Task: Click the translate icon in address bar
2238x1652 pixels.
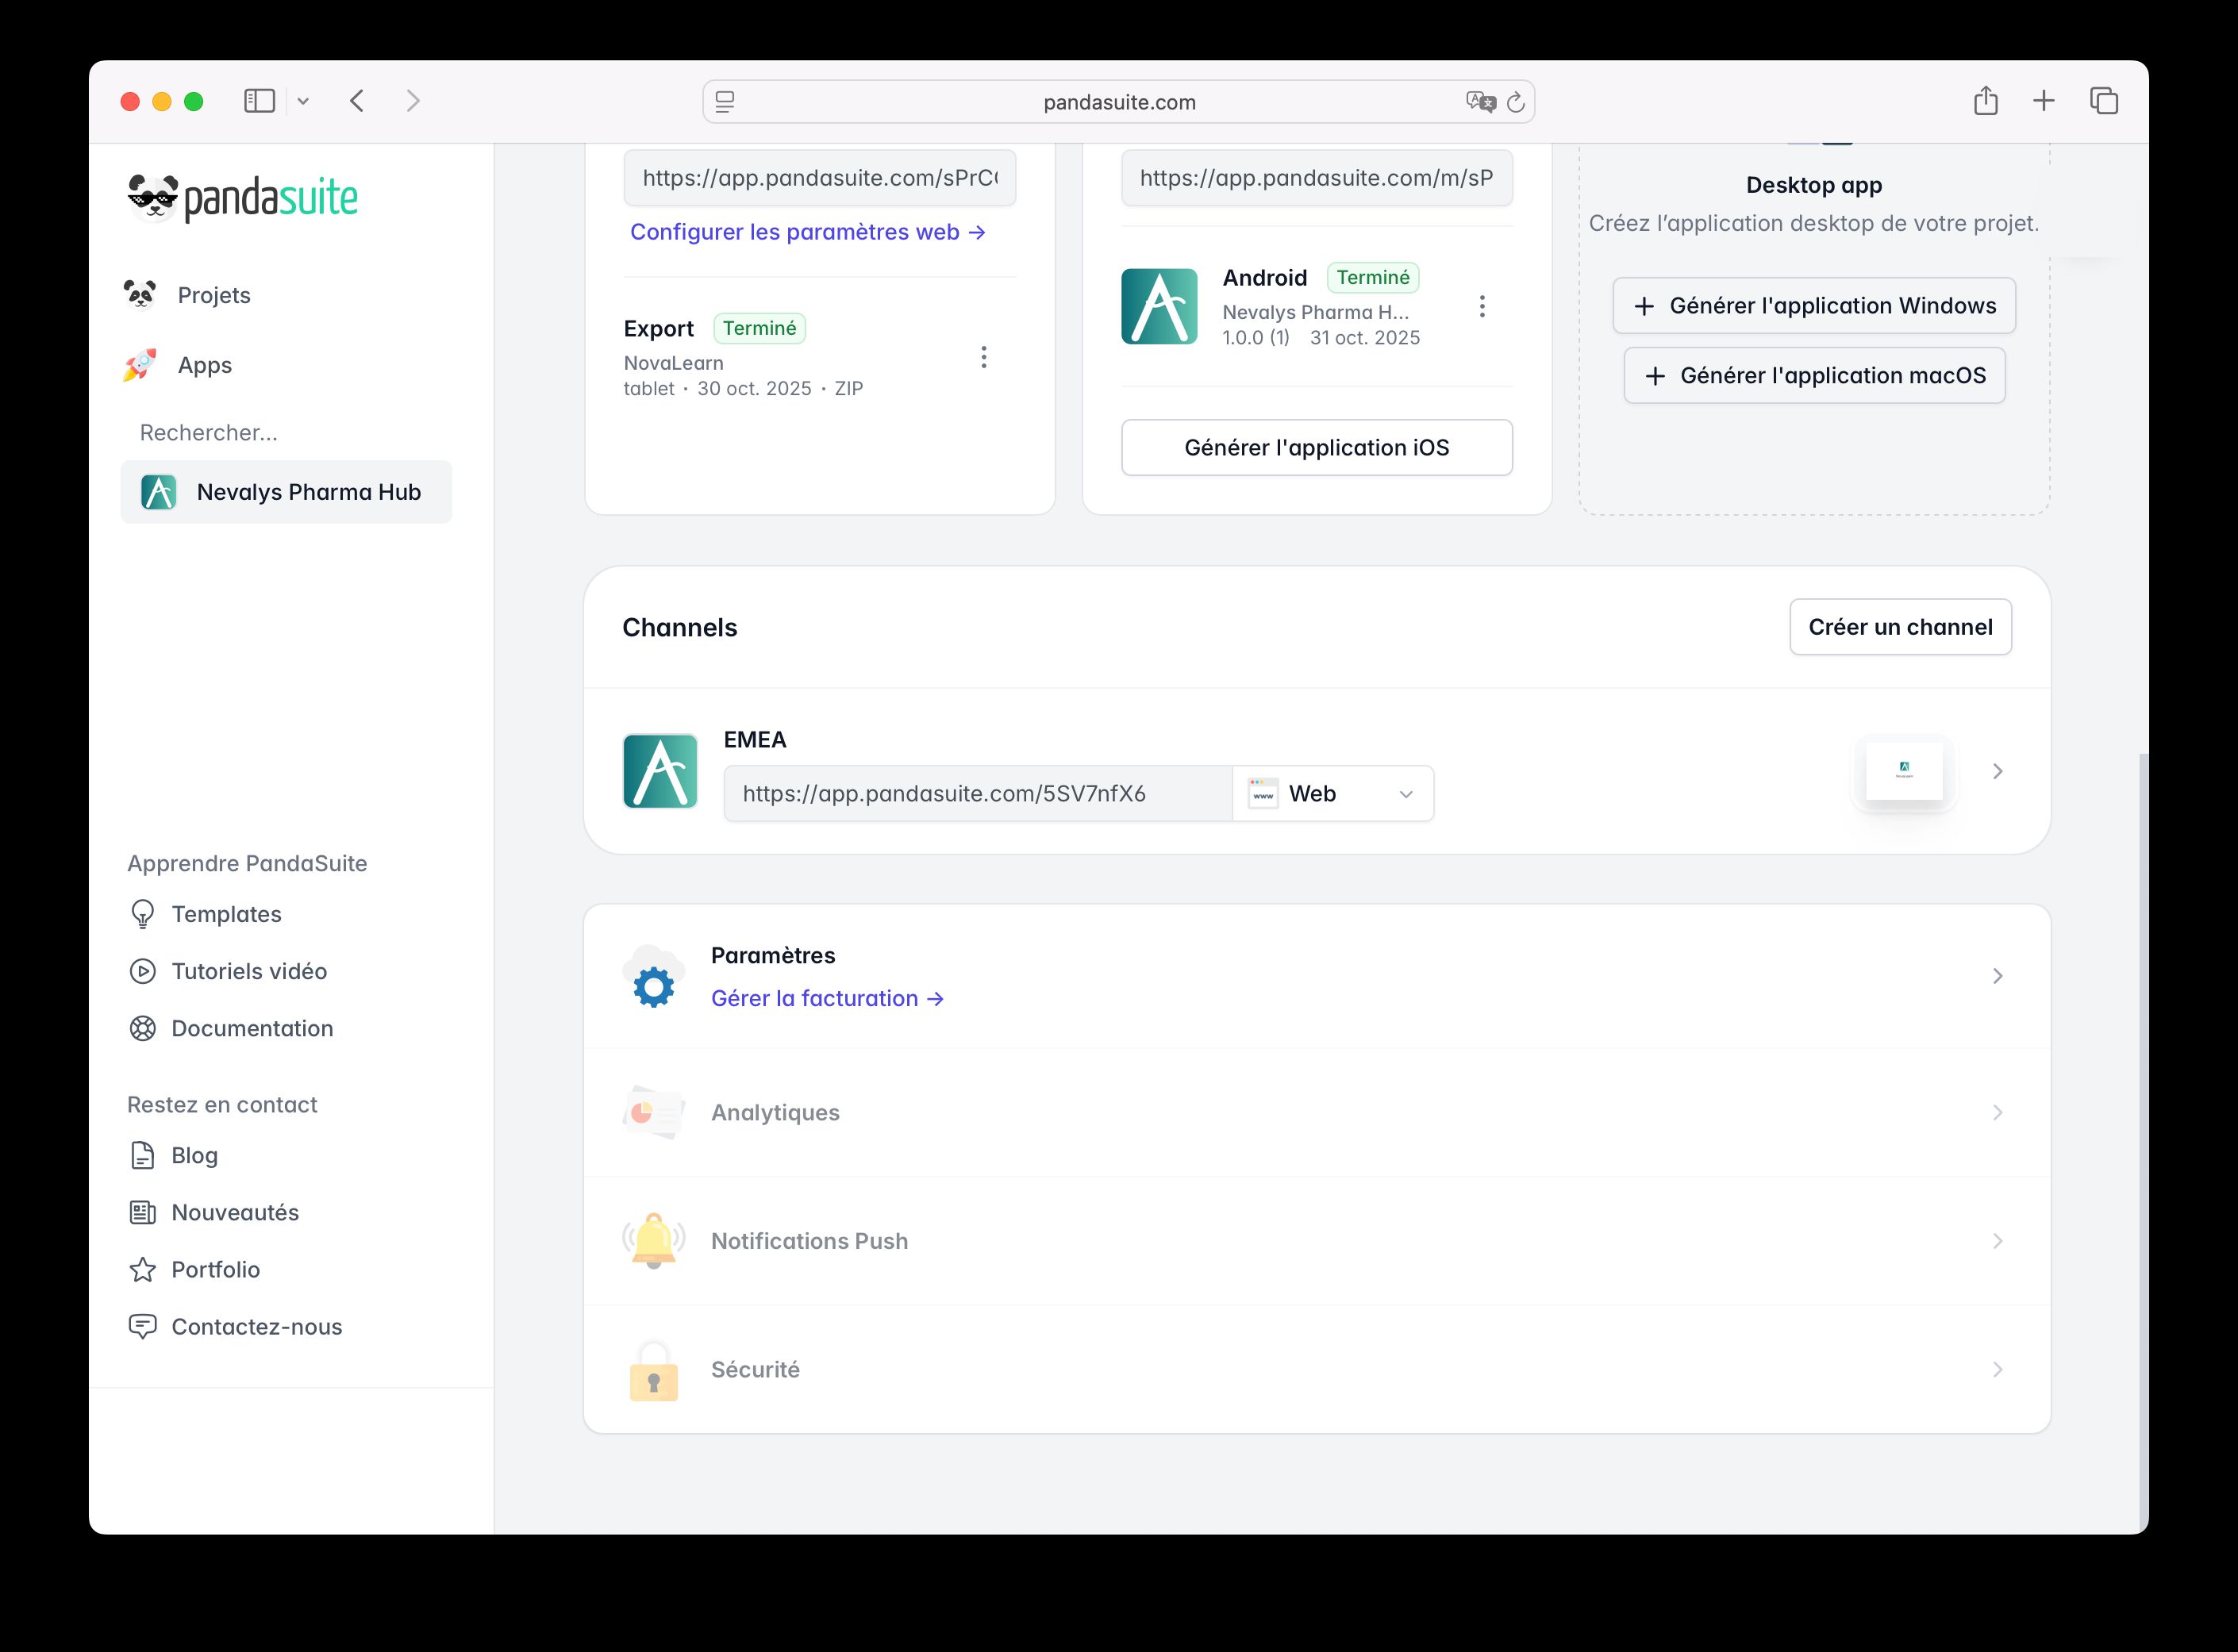Action: point(1479,102)
